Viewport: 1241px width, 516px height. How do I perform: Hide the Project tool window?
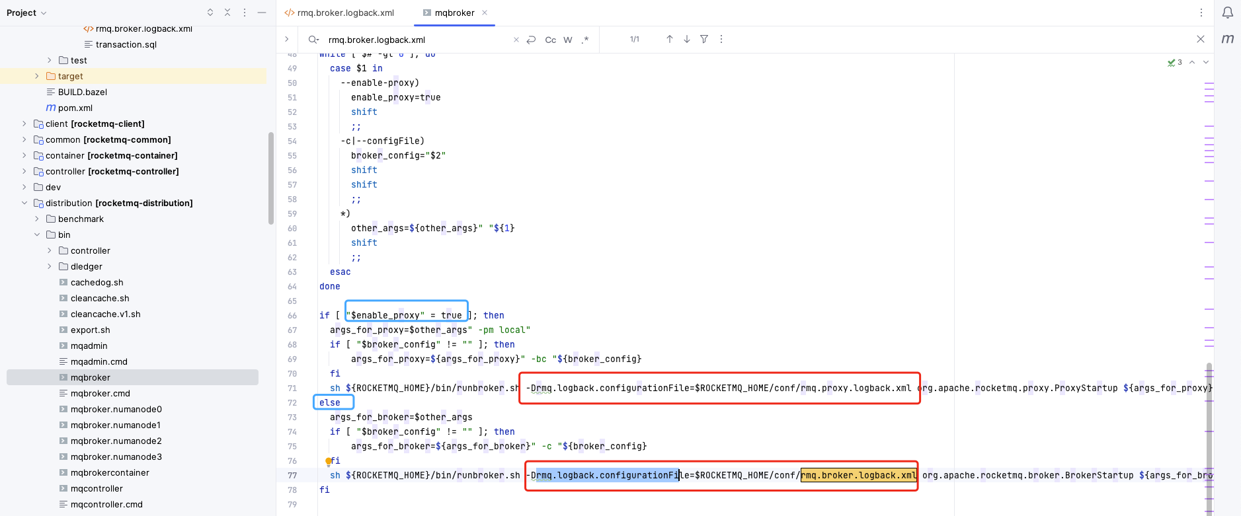click(x=262, y=13)
